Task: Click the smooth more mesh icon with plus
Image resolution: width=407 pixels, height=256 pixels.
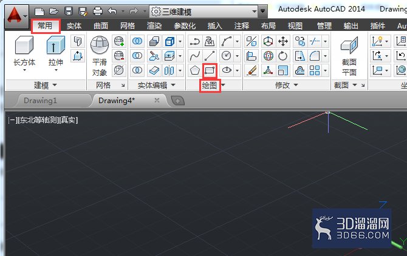Action: pos(119,41)
